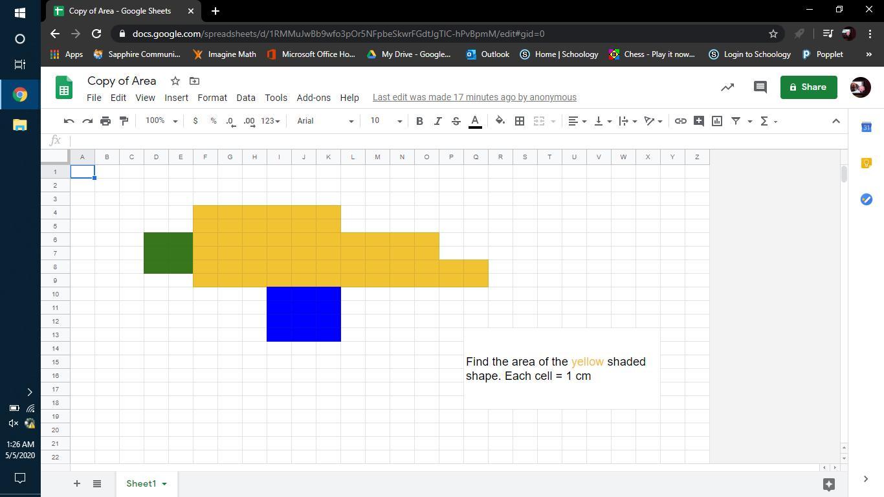Open the Add-ons menu
Image resolution: width=884 pixels, height=497 pixels.
313,98
